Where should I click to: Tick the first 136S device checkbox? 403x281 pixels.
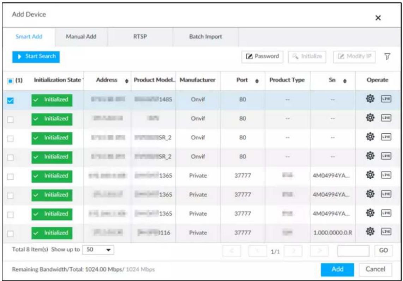pyautogui.click(x=10, y=177)
